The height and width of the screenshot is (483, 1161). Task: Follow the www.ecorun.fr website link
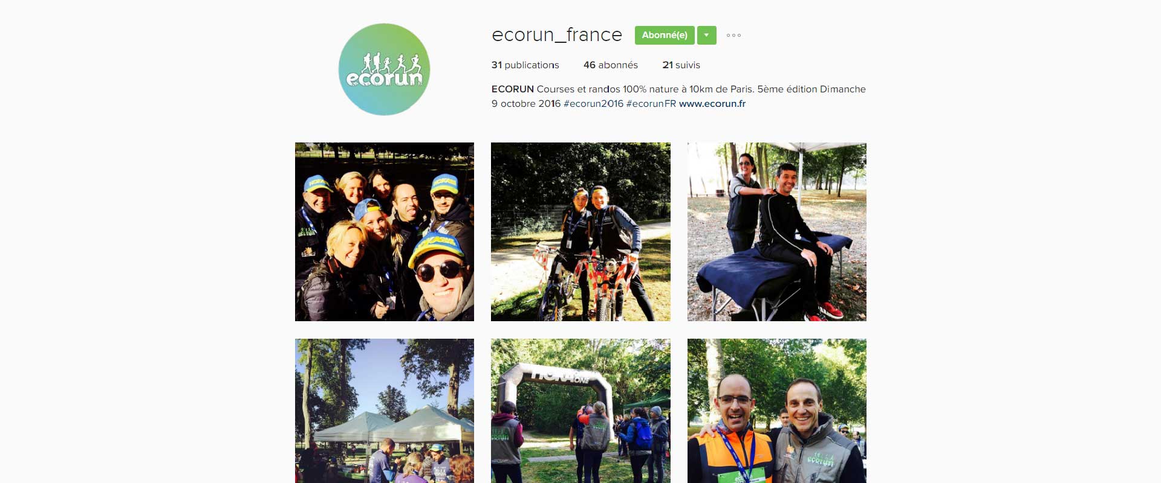click(x=712, y=103)
